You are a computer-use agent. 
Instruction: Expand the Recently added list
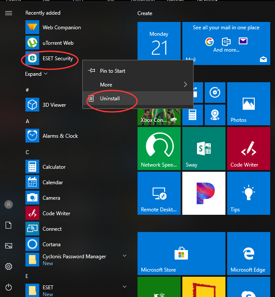point(36,74)
